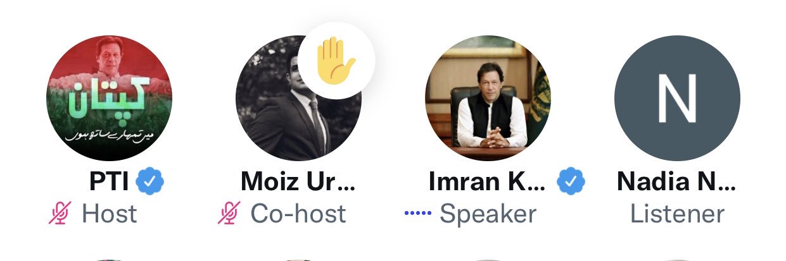
Task: Click the Listener role label
Action: point(677,214)
